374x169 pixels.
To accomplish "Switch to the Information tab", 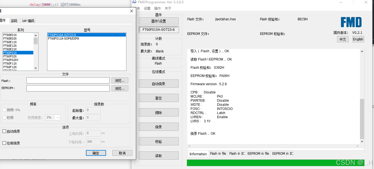I will [198, 154].
